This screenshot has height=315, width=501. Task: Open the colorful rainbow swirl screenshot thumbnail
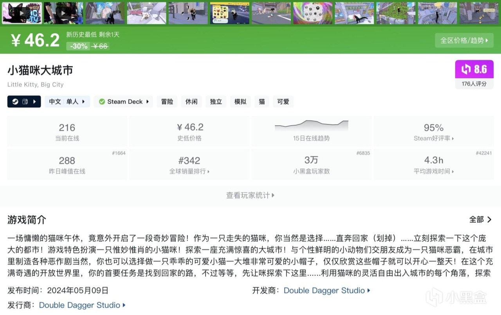(x=313, y=13)
